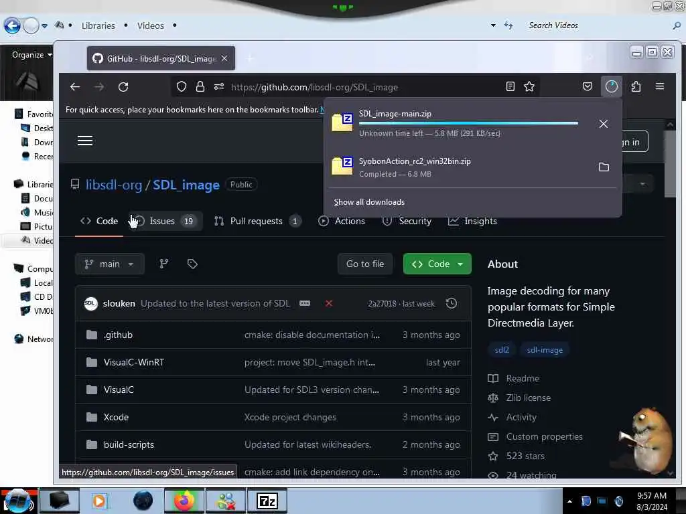Image resolution: width=686 pixels, height=514 pixels.
Task: Switch to the Code tab
Action: [99, 221]
